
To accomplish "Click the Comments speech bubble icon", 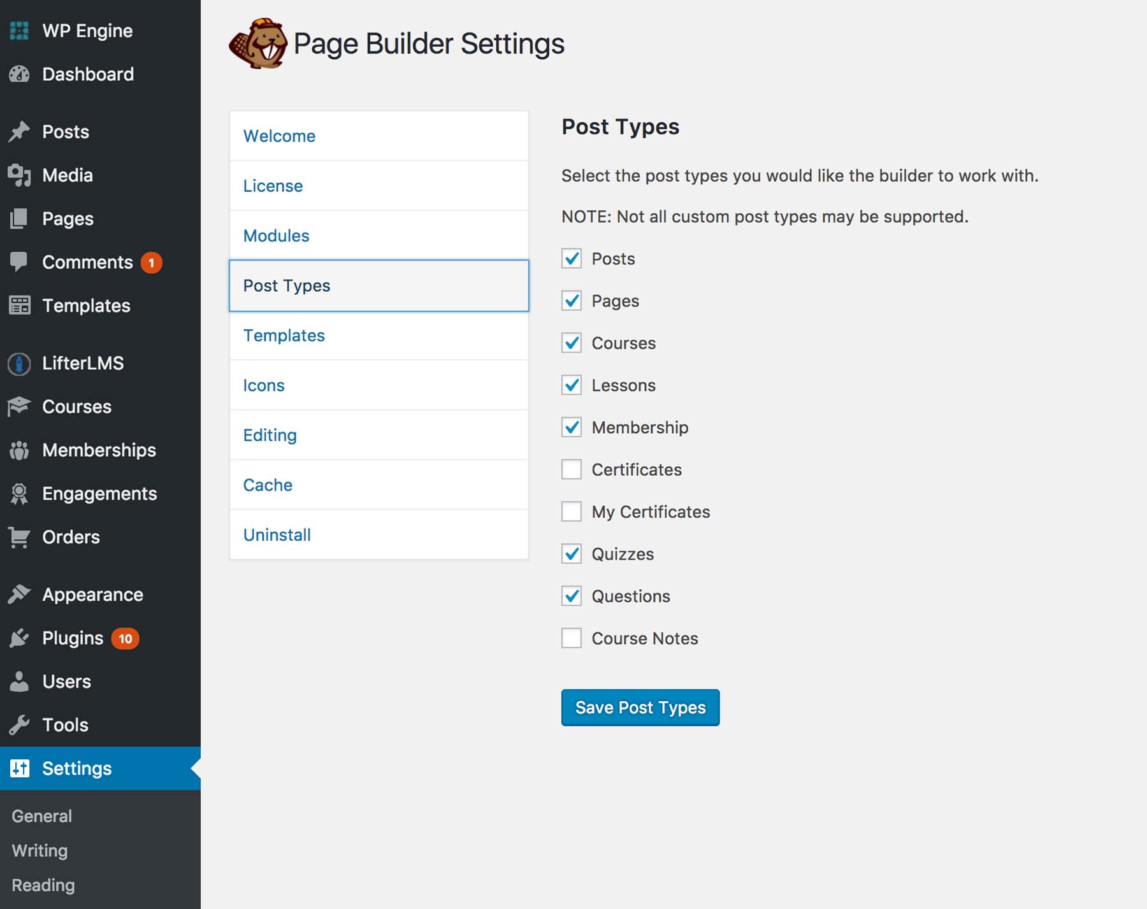I will point(20,262).
